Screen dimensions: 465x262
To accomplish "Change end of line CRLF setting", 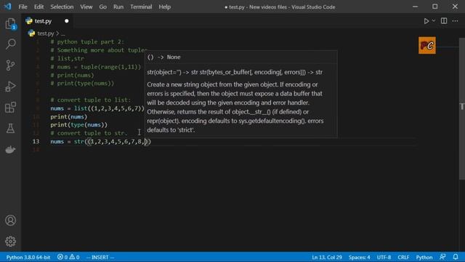I will pos(403,257).
